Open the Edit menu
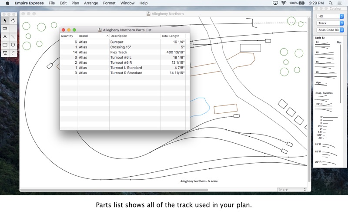This screenshot has height=217, width=348. (x=63, y=3)
